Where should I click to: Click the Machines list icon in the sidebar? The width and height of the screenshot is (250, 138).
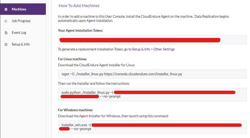(6, 9)
